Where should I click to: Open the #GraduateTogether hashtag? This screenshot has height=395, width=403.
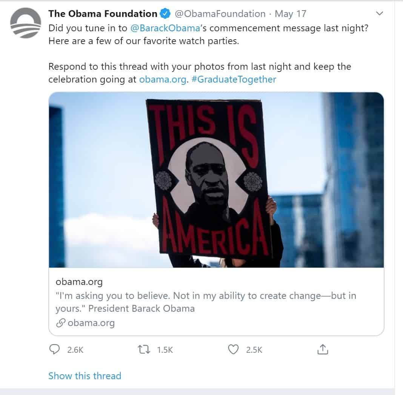click(x=234, y=79)
